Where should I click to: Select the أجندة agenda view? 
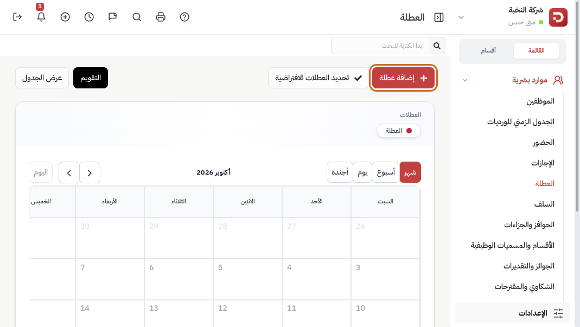(340, 172)
